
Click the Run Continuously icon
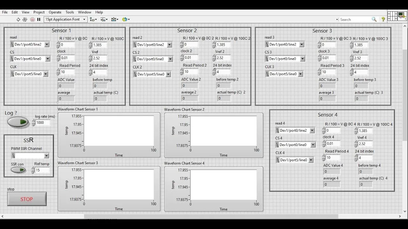click(25, 19)
